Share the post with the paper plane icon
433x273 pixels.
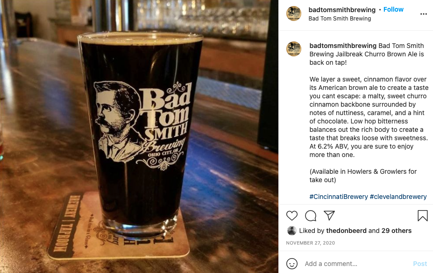click(329, 215)
